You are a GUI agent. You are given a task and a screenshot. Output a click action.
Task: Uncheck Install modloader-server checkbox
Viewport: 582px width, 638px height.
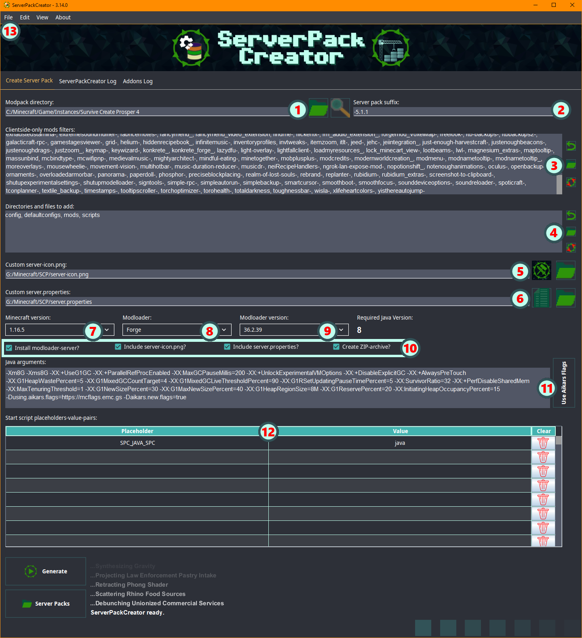pyautogui.click(x=9, y=348)
